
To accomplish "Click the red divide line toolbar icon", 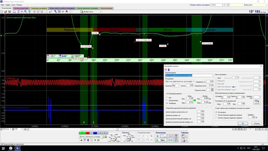I will tap(63, 12).
